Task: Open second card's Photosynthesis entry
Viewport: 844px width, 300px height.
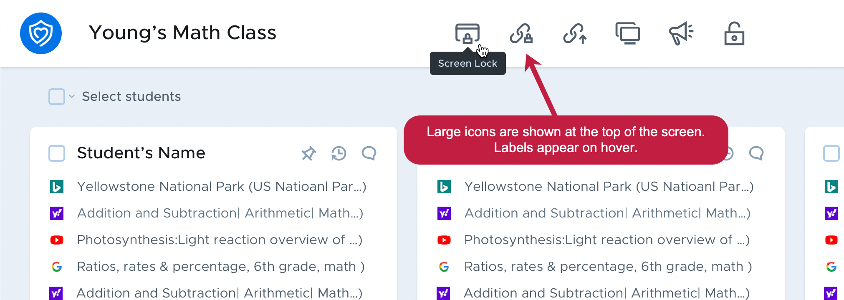Action: point(607,240)
